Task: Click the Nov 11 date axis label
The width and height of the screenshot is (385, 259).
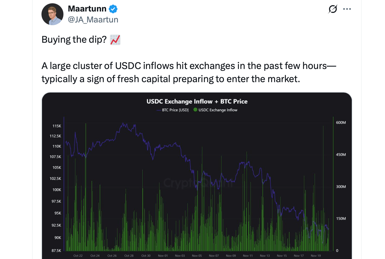Action: pos(248,256)
